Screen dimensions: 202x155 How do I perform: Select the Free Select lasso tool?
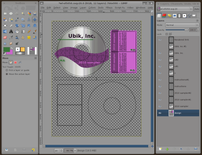17,14
